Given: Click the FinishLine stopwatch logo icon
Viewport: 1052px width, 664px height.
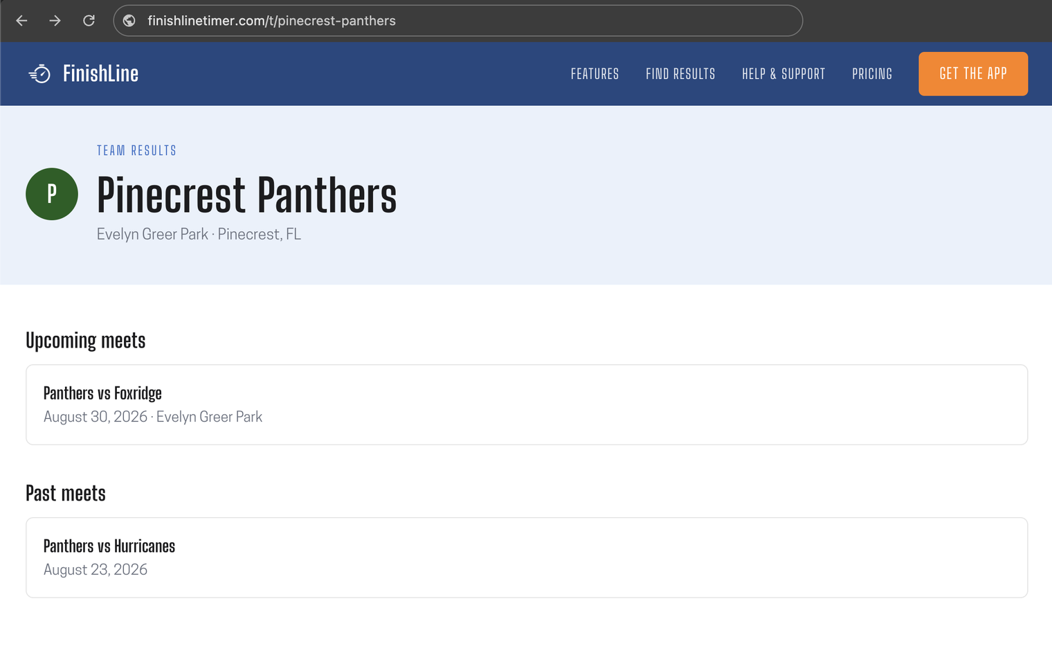Looking at the screenshot, I should coord(39,73).
